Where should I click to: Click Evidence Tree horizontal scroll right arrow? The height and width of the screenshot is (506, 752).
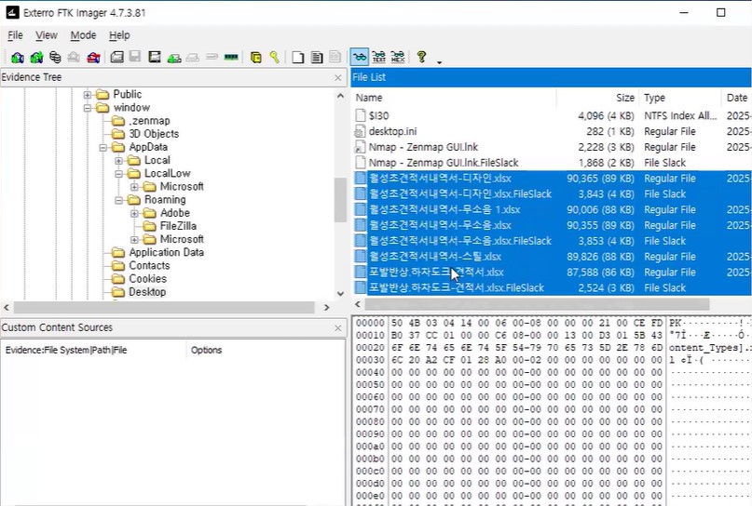coord(327,307)
